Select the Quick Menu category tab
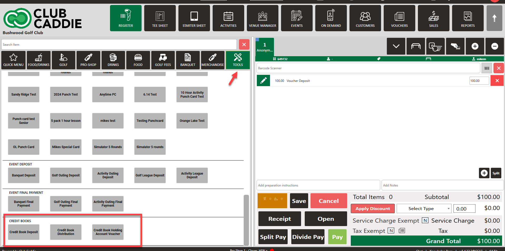This screenshot has height=251, width=505. (13, 60)
